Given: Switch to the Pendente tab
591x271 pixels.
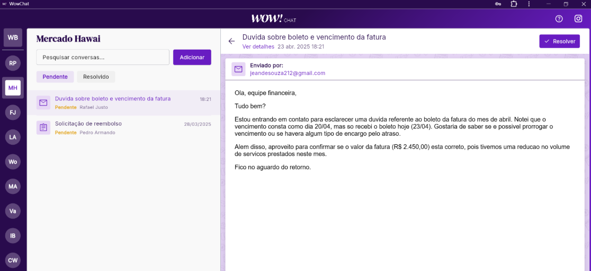Looking at the screenshot, I should 55,77.
